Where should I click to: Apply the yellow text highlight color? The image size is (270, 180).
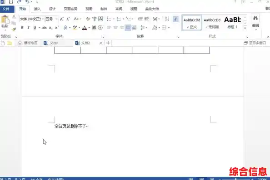click(75, 28)
